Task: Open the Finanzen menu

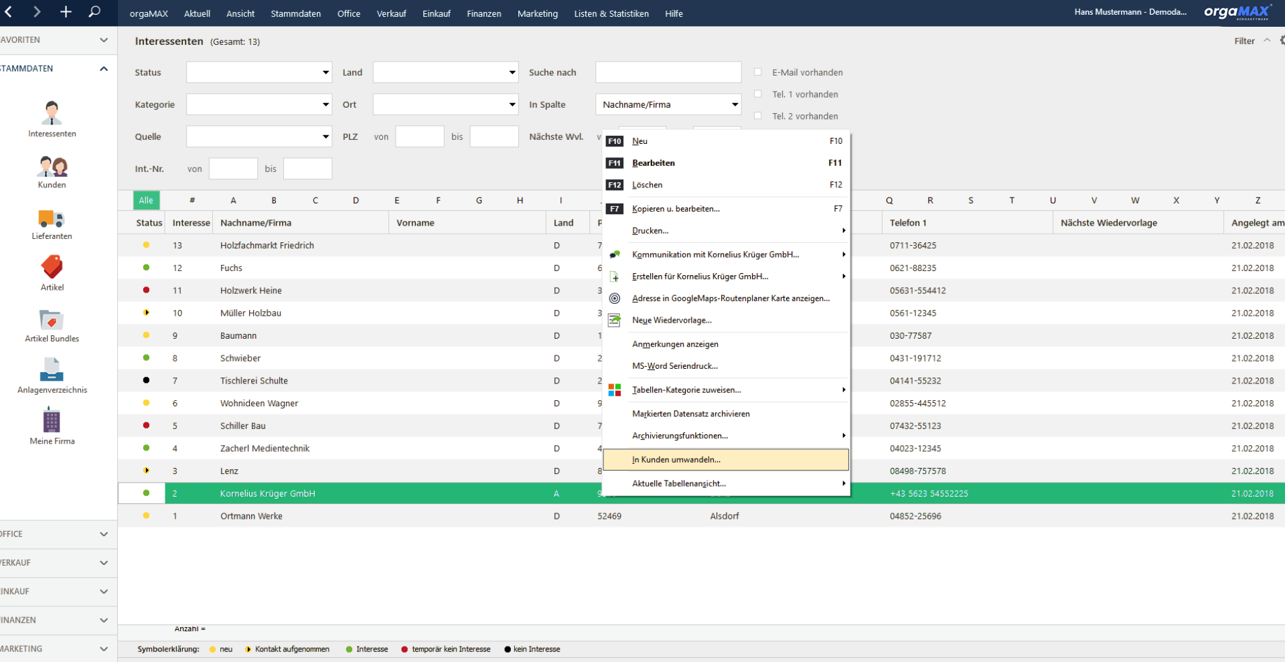Action: (483, 13)
